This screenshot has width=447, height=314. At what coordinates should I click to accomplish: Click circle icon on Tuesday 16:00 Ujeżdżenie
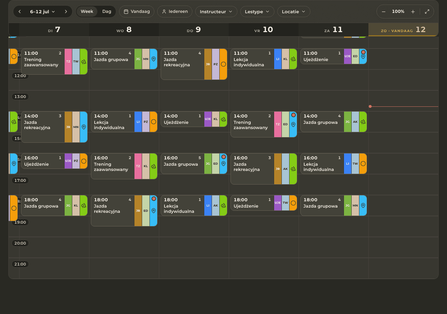(84, 161)
